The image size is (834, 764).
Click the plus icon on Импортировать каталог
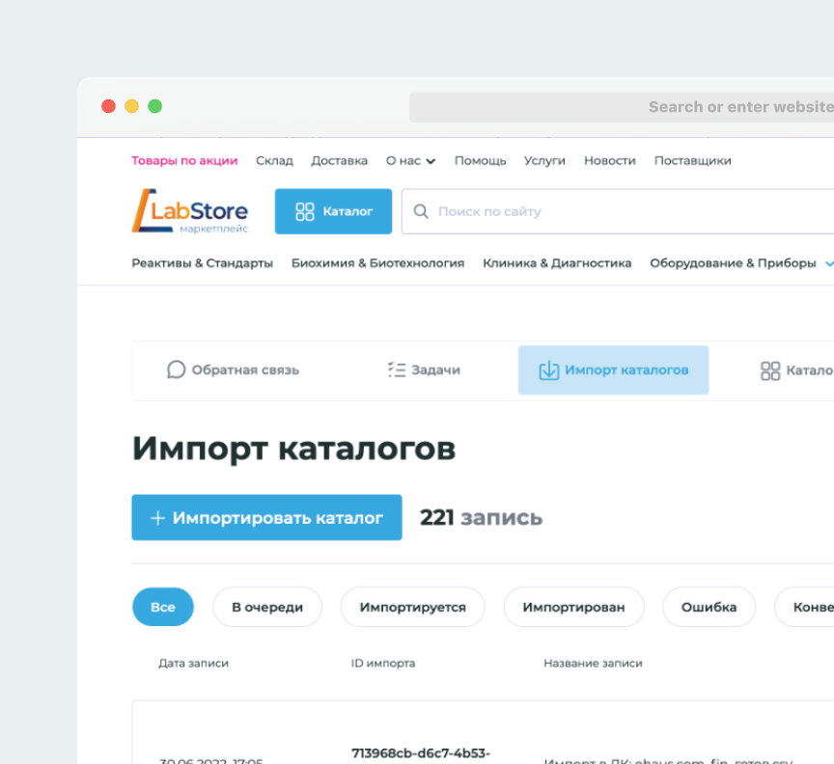point(157,518)
